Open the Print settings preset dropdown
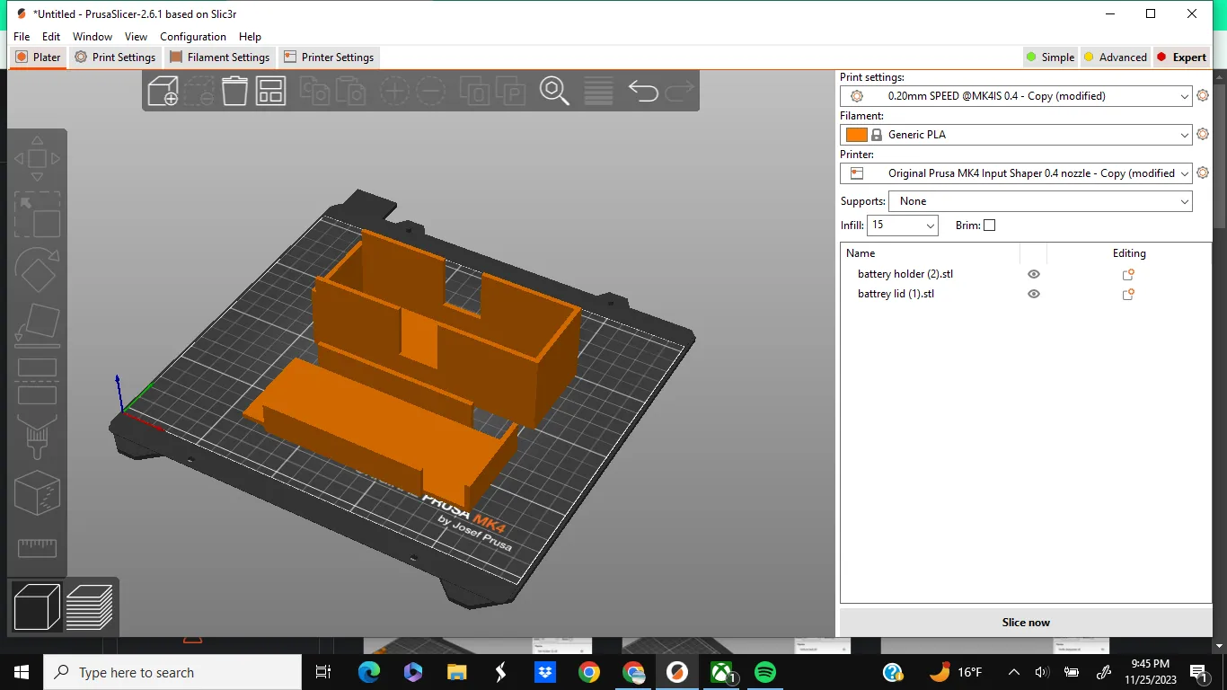Image resolution: width=1227 pixels, height=690 pixels. [1016, 96]
